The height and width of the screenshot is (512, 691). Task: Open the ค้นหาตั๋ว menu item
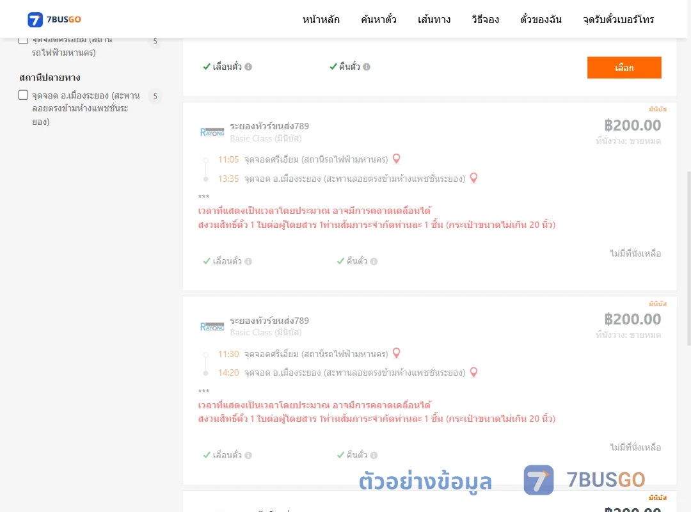(x=379, y=19)
